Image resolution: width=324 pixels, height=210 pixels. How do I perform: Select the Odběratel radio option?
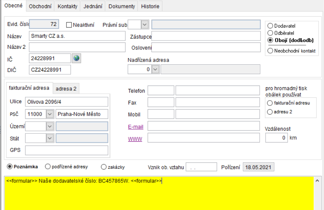(x=270, y=33)
